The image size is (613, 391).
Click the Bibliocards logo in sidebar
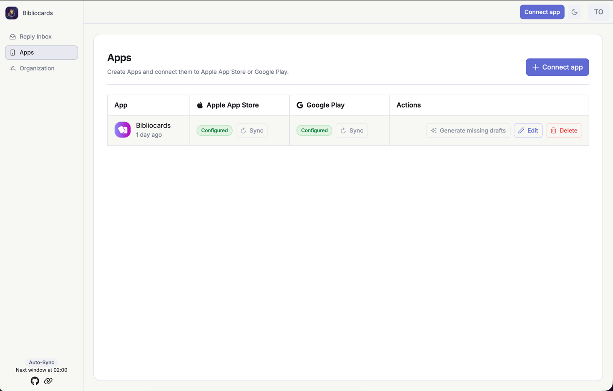(x=12, y=13)
